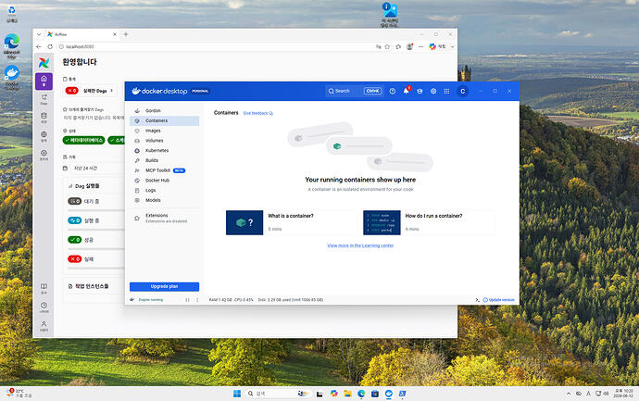Click the Edge translate icon

[x=378, y=47]
